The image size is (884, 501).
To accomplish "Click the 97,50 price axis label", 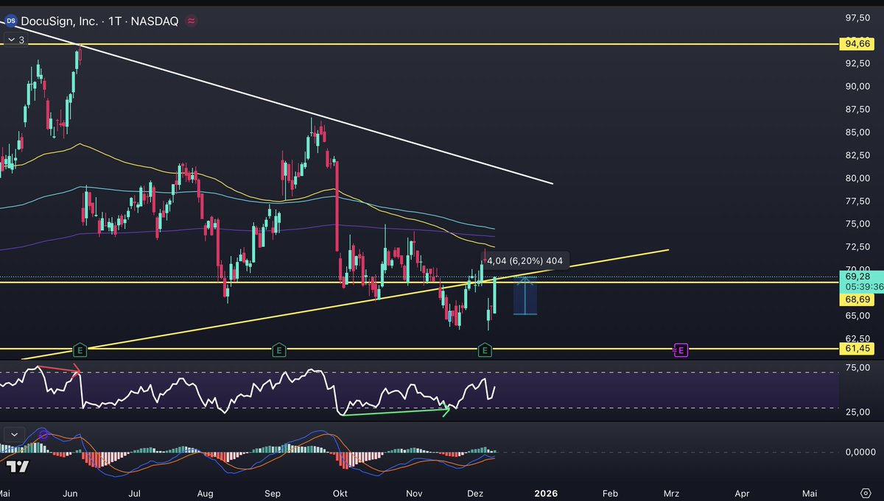I will tap(858, 17).
